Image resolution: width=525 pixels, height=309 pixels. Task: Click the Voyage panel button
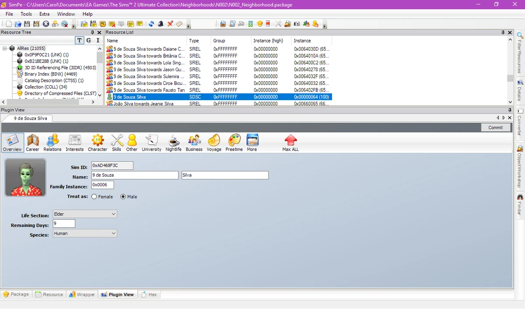coord(213,142)
